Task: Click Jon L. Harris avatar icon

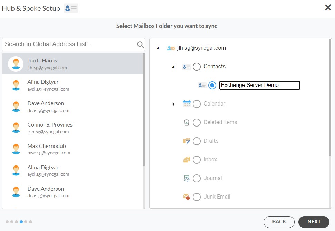Action: pos(16,64)
